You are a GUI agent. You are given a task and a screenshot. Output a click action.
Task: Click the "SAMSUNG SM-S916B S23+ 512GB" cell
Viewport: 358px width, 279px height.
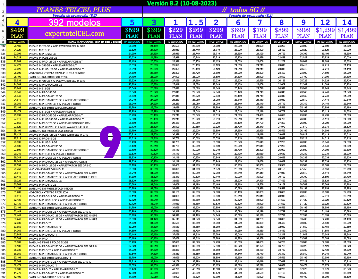tap(74, 77)
